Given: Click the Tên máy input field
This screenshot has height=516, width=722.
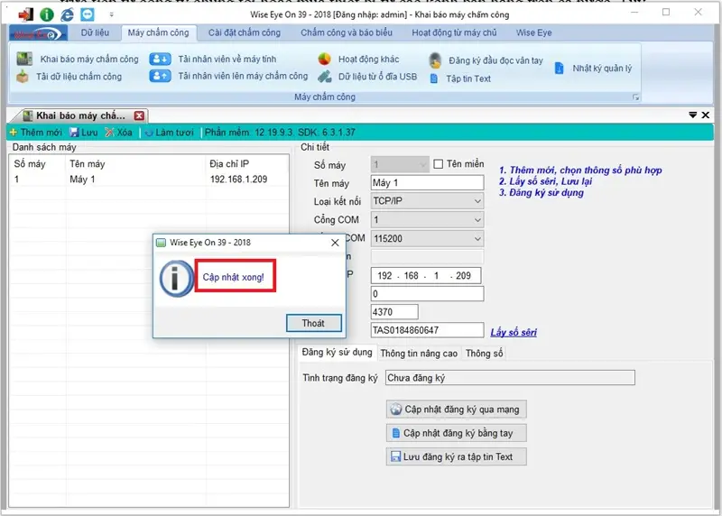Looking at the screenshot, I should (427, 183).
